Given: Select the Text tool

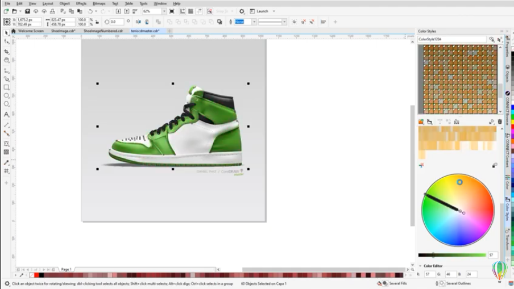Looking at the screenshot, I should coord(6,115).
